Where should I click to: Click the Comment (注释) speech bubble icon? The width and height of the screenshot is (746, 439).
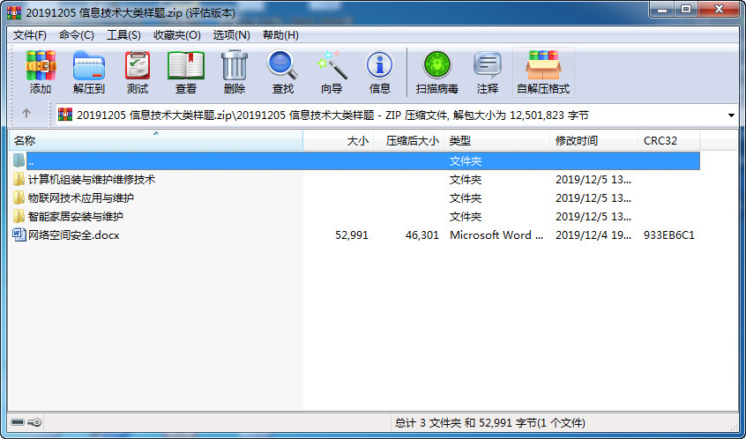click(x=487, y=65)
